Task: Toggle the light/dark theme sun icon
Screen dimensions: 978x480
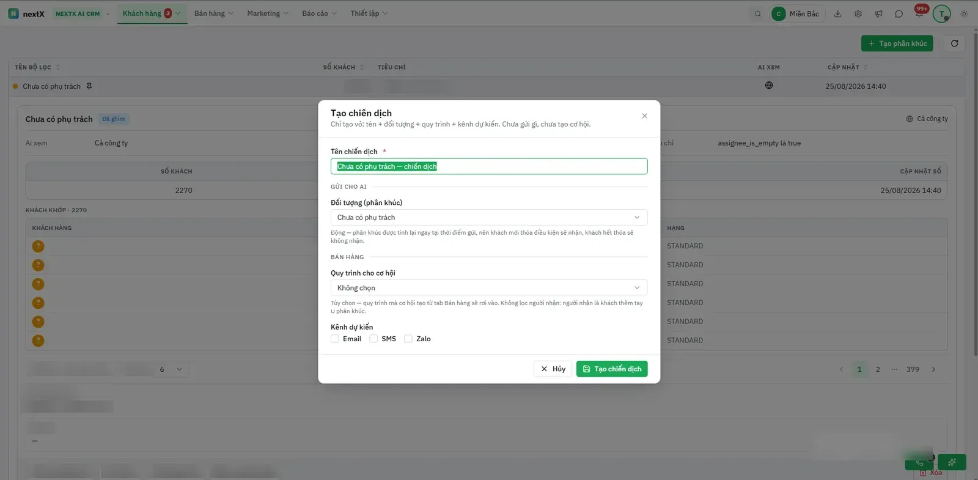Action: [964, 13]
